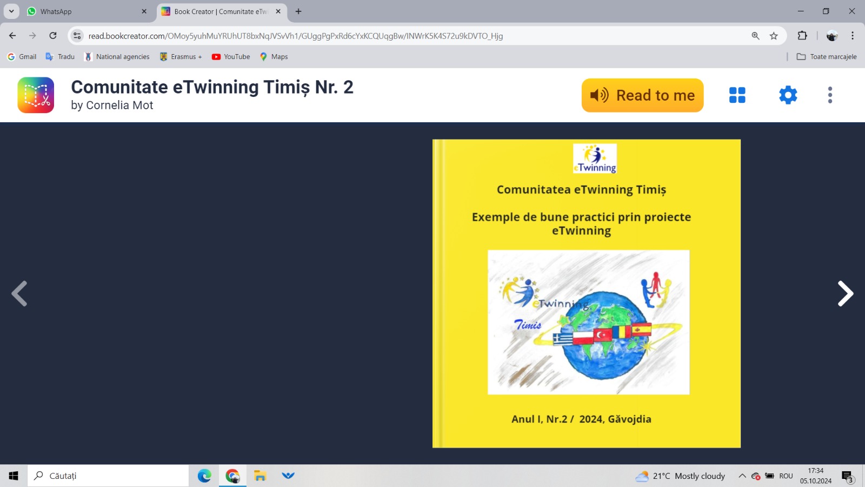Open File Explorer from taskbar

[260, 476]
